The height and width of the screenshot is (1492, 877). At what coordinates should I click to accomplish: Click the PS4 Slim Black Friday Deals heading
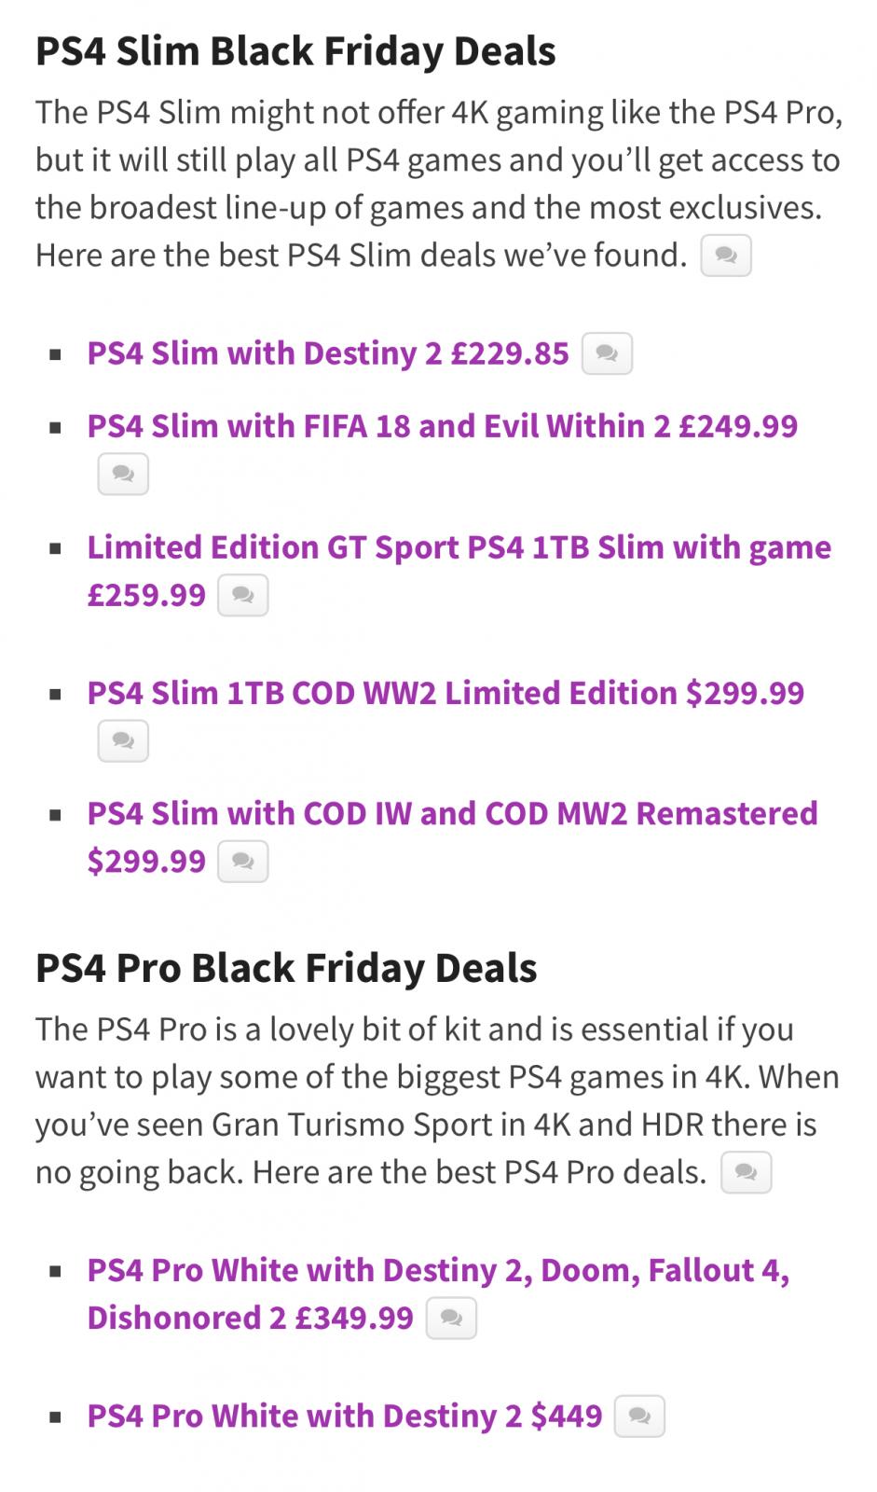[295, 51]
